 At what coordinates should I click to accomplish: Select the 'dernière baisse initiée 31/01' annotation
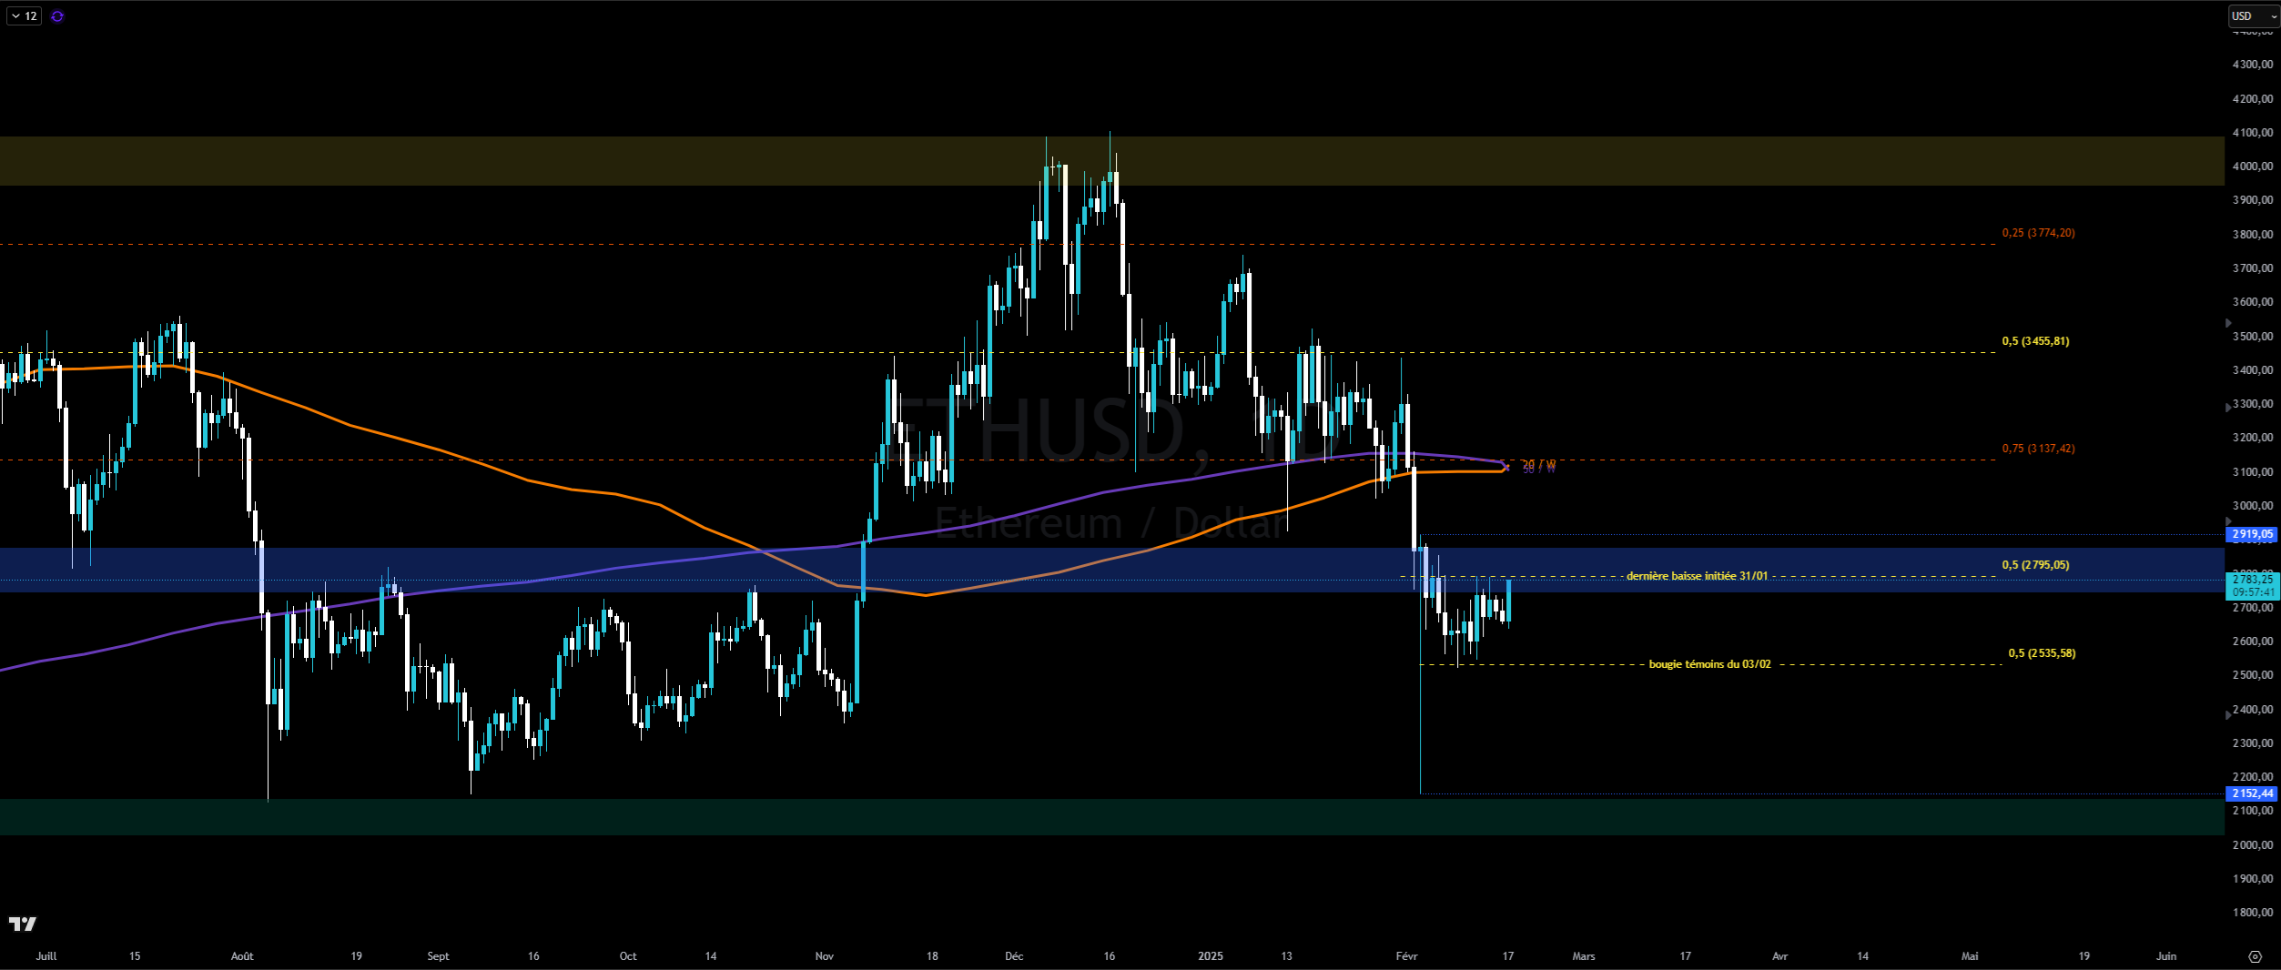pos(1697,576)
